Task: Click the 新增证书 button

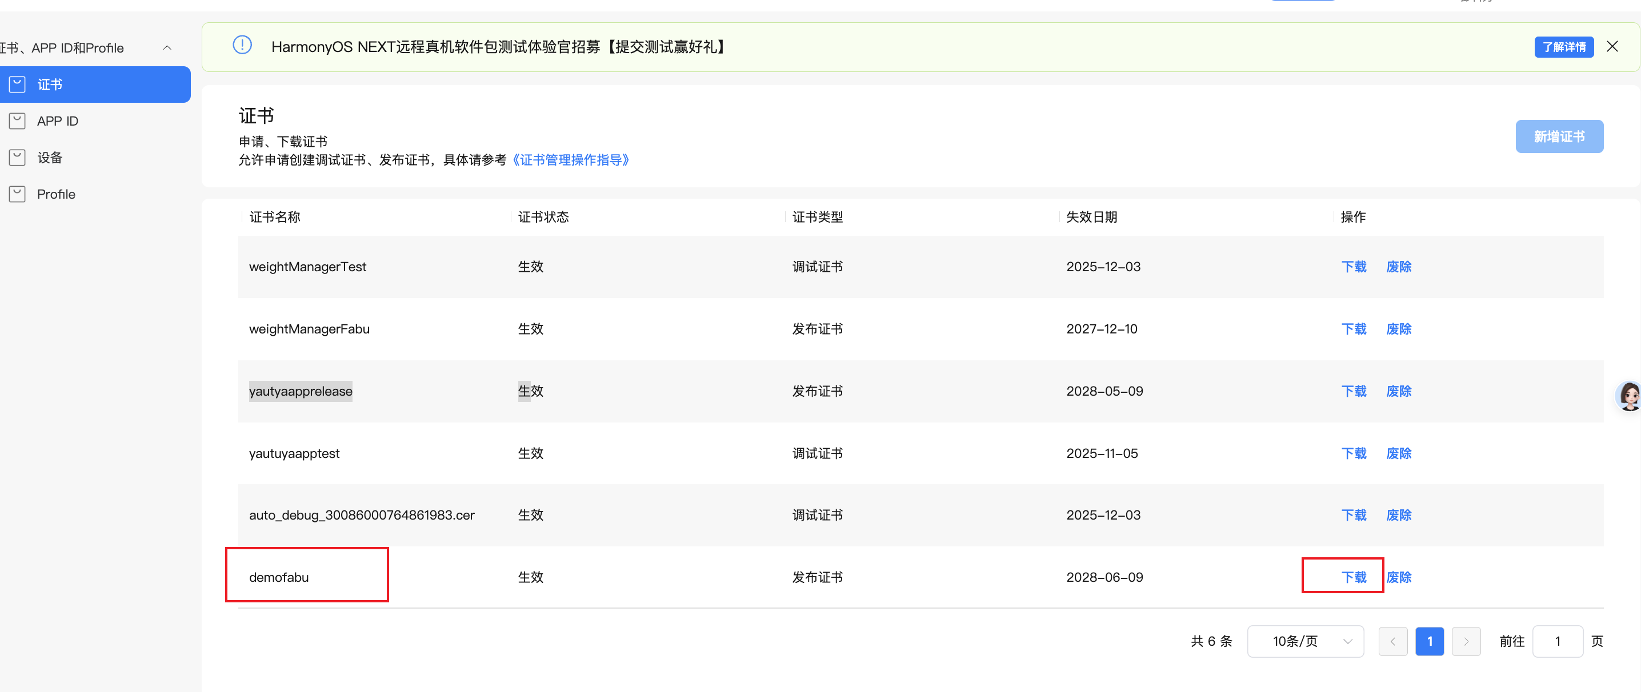Action: 1559,136
